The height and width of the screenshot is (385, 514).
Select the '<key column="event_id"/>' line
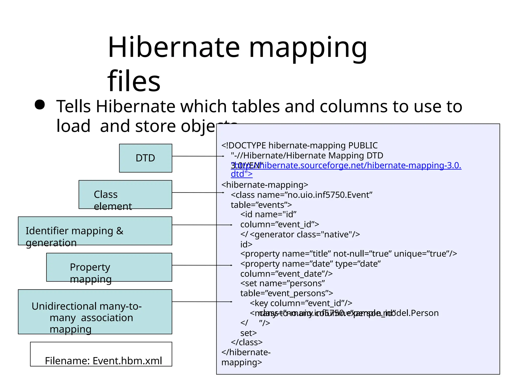click(x=301, y=303)
